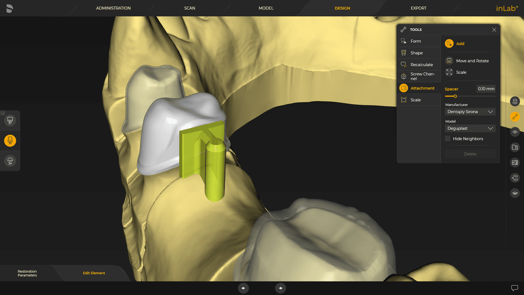Enable the Hide Neighbors checkbox
524x295 pixels.
(x=447, y=138)
